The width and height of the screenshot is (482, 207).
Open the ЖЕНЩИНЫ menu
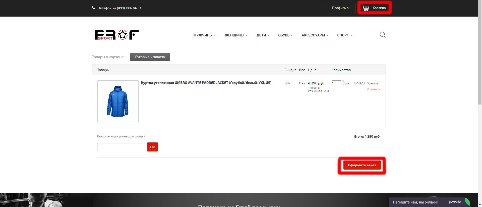[236, 35]
